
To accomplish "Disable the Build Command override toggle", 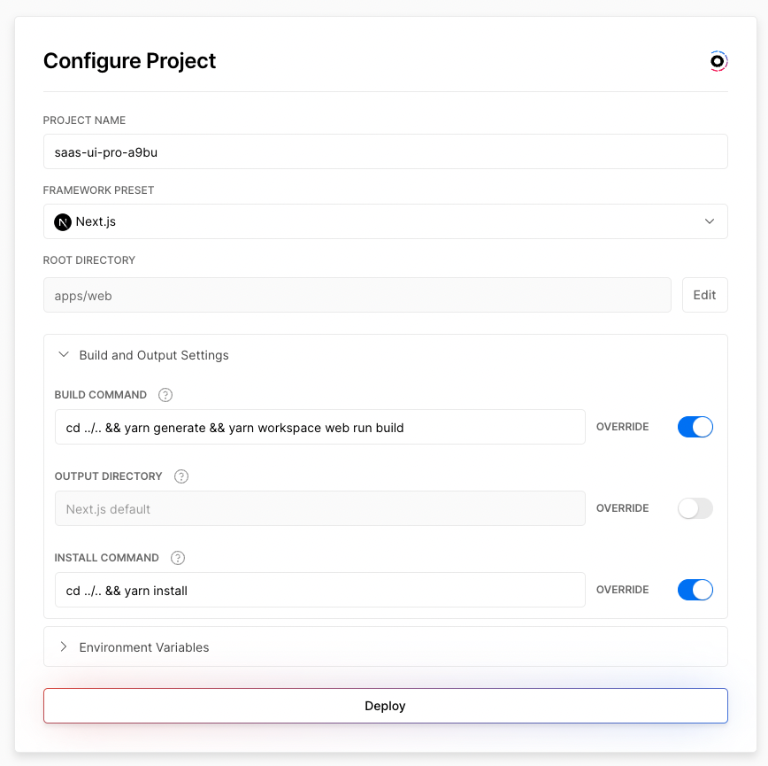I will [x=695, y=427].
